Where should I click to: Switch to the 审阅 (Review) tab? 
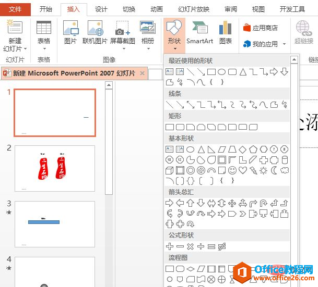[231, 9]
